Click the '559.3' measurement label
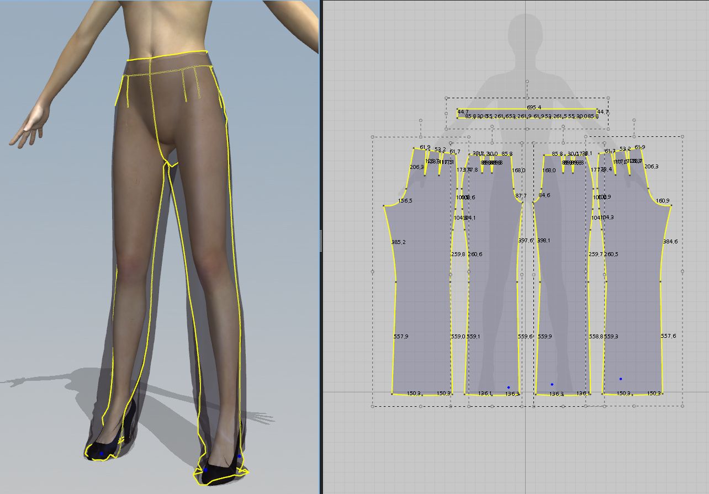Screen dimensions: 709x494 (x=611, y=336)
